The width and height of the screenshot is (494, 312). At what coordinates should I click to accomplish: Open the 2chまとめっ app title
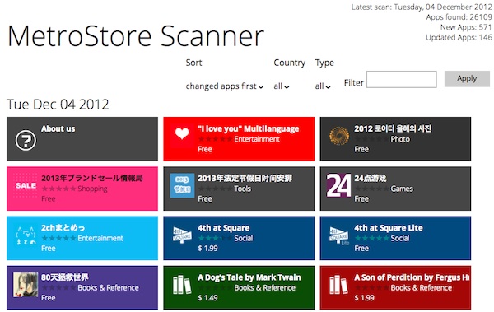(x=63, y=227)
